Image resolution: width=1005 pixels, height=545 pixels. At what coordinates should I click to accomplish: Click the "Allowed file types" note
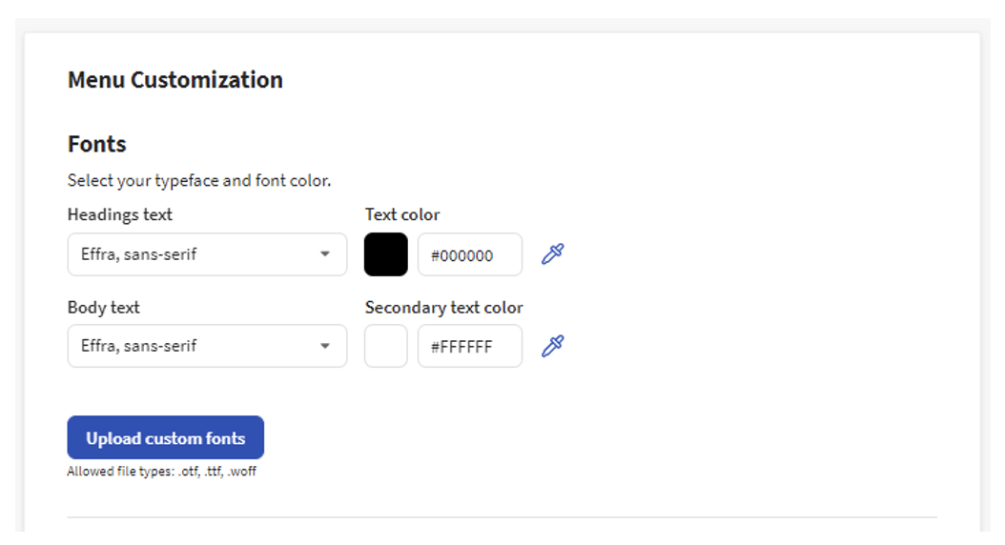coord(161,472)
